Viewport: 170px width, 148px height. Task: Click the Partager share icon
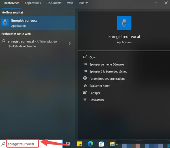[x=85, y=93]
